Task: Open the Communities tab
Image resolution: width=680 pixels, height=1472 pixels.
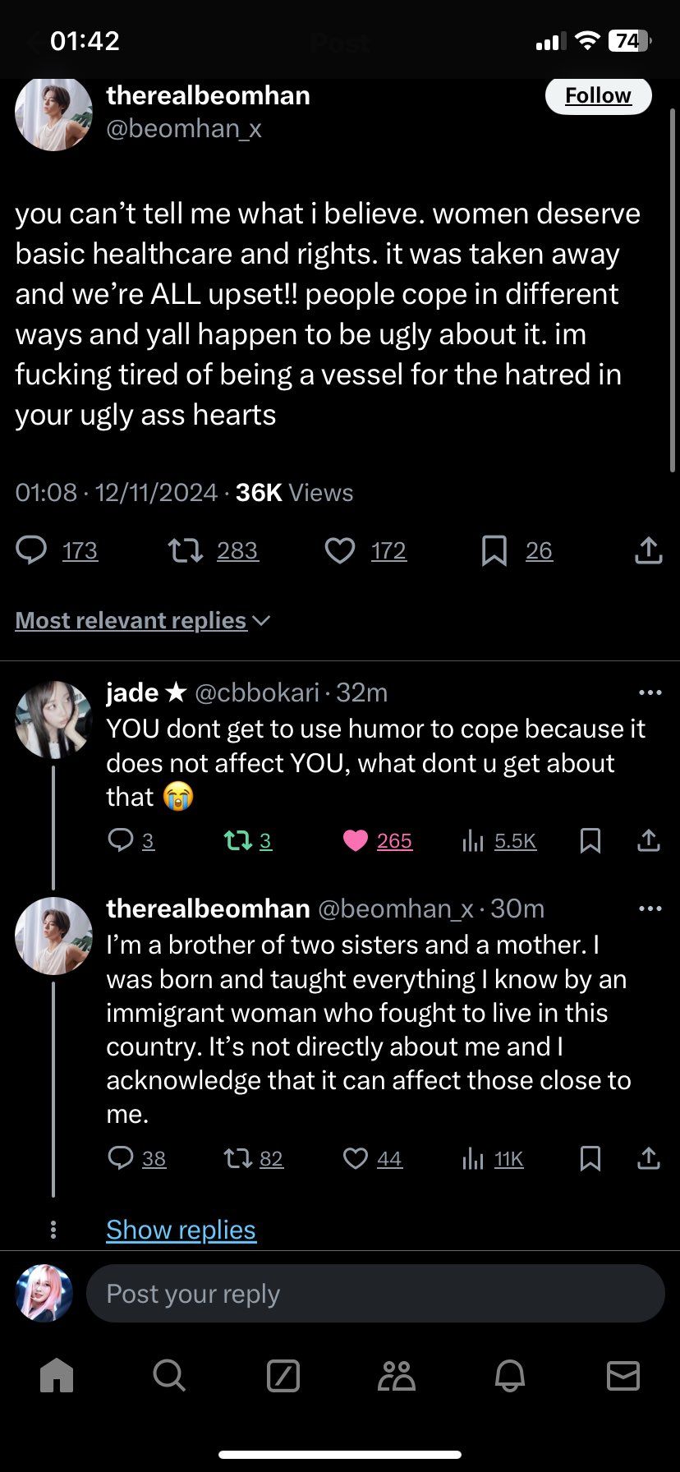Action: click(397, 1375)
